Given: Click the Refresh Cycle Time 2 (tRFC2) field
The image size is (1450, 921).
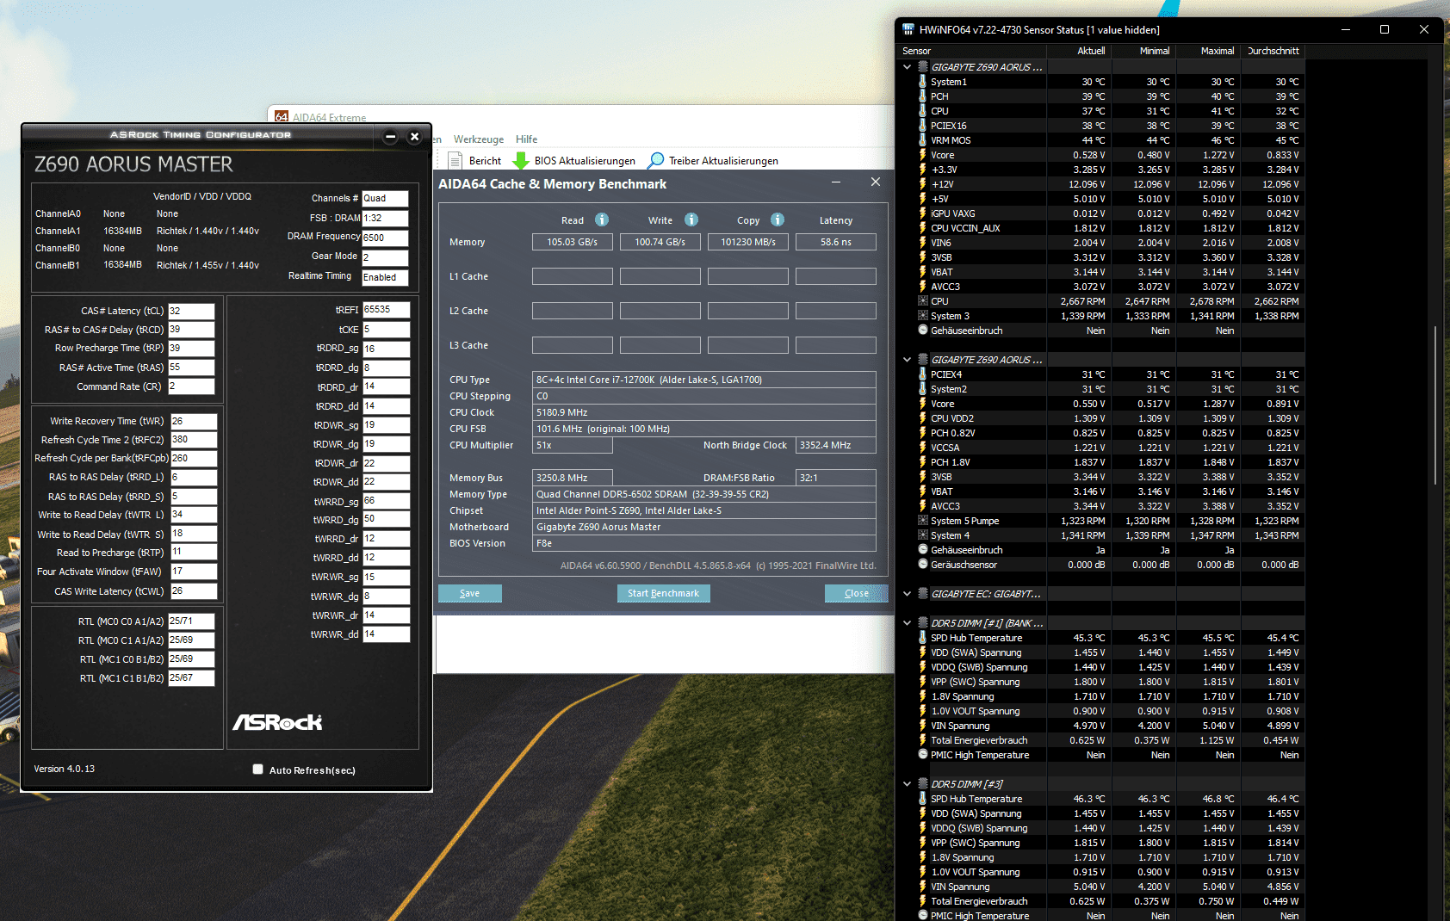Looking at the screenshot, I should [194, 439].
